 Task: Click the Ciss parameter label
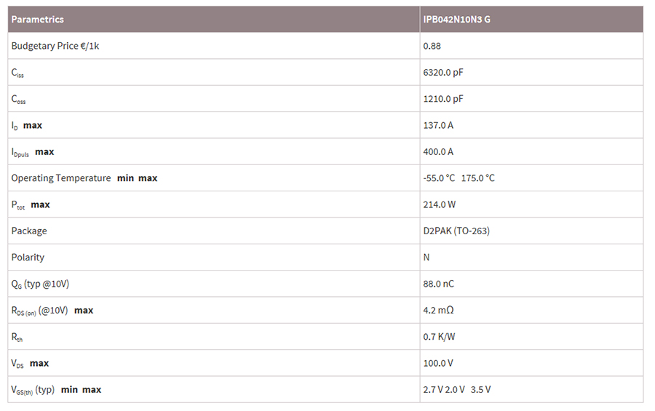[18, 73]
